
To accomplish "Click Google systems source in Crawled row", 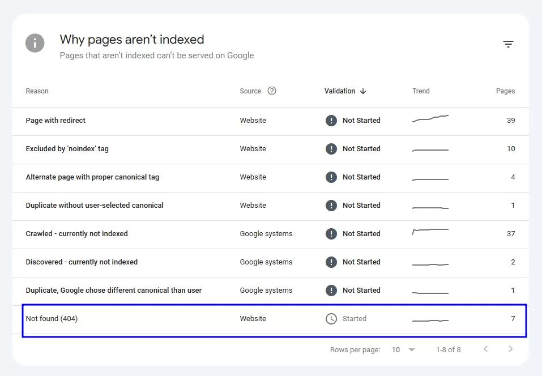I will click(x=266, y=234).
